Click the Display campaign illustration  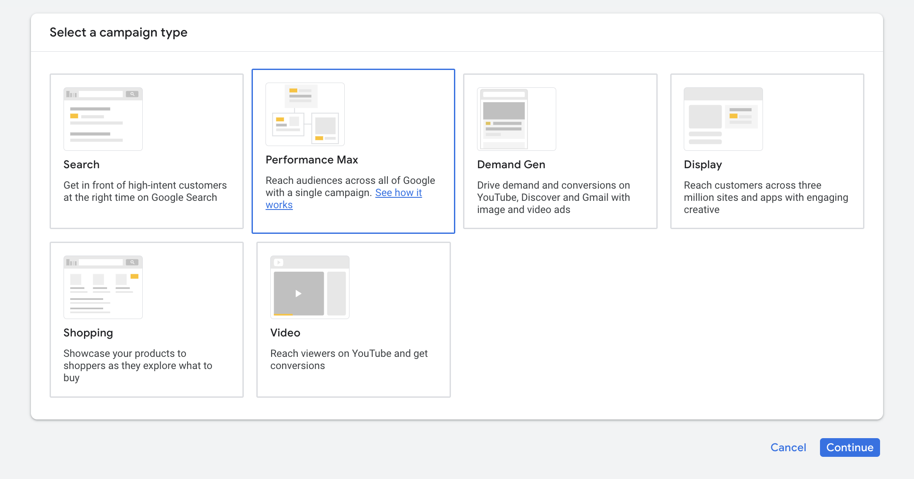[x=723, y=119]
